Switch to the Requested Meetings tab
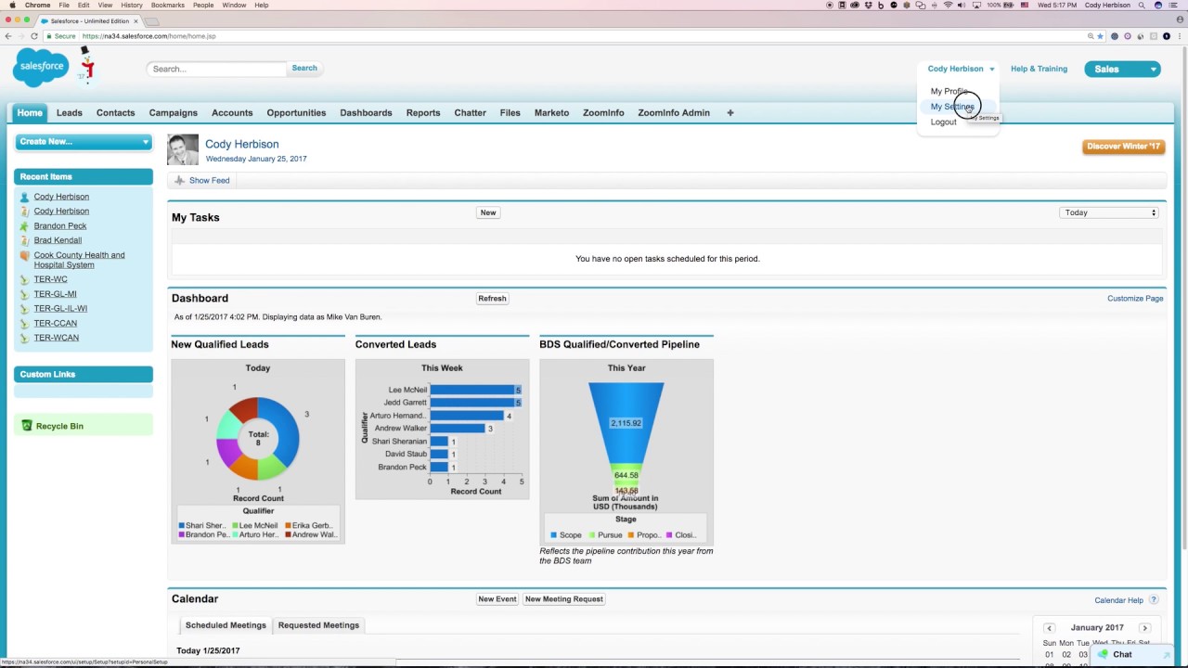The image size is (1188, 668). click(318, 625)
